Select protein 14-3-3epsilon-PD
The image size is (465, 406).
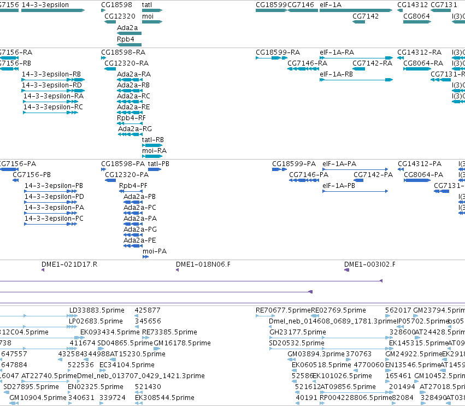pos(54,197)
